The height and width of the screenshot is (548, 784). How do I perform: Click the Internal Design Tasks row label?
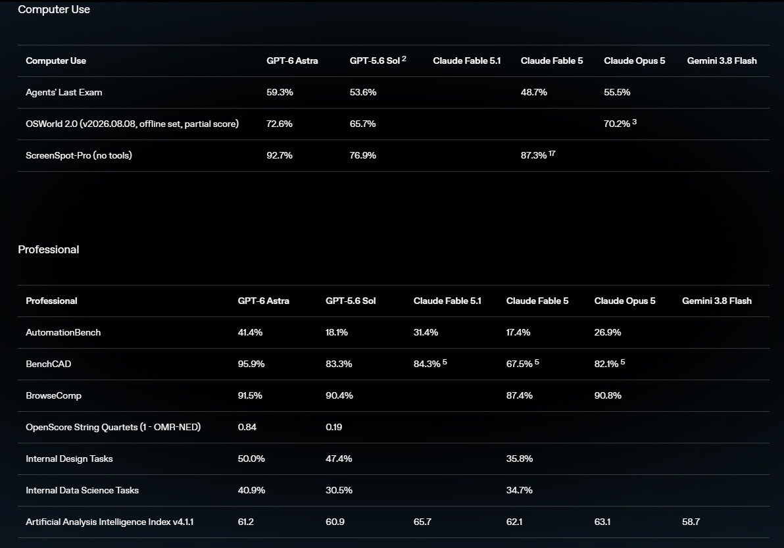click(70, 459)
